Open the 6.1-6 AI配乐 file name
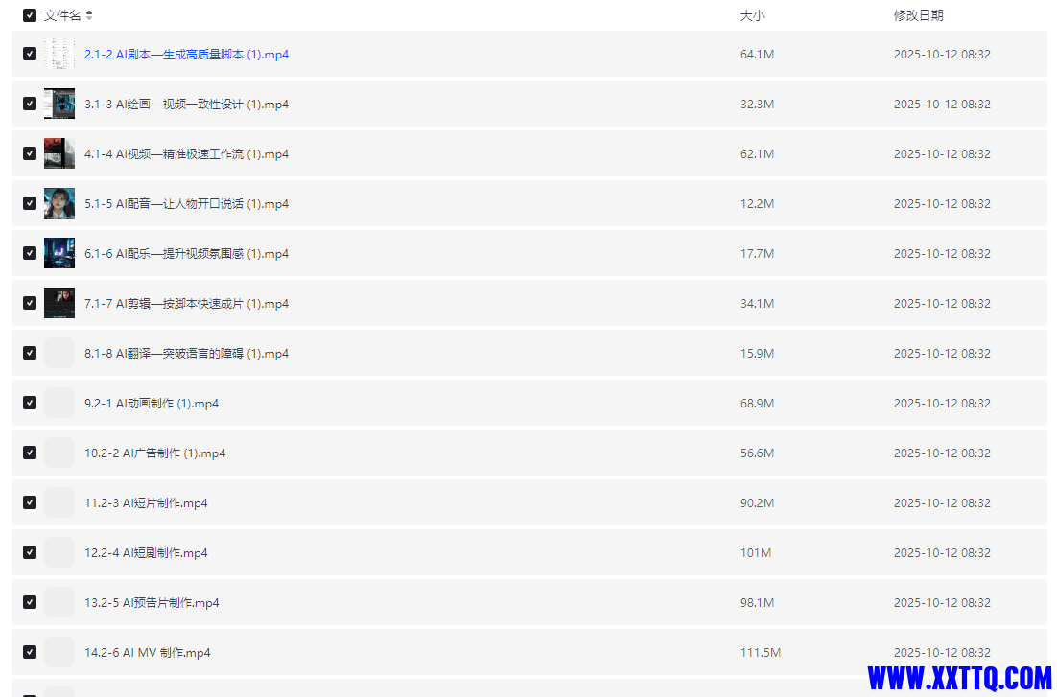 [x=186, y=254]
